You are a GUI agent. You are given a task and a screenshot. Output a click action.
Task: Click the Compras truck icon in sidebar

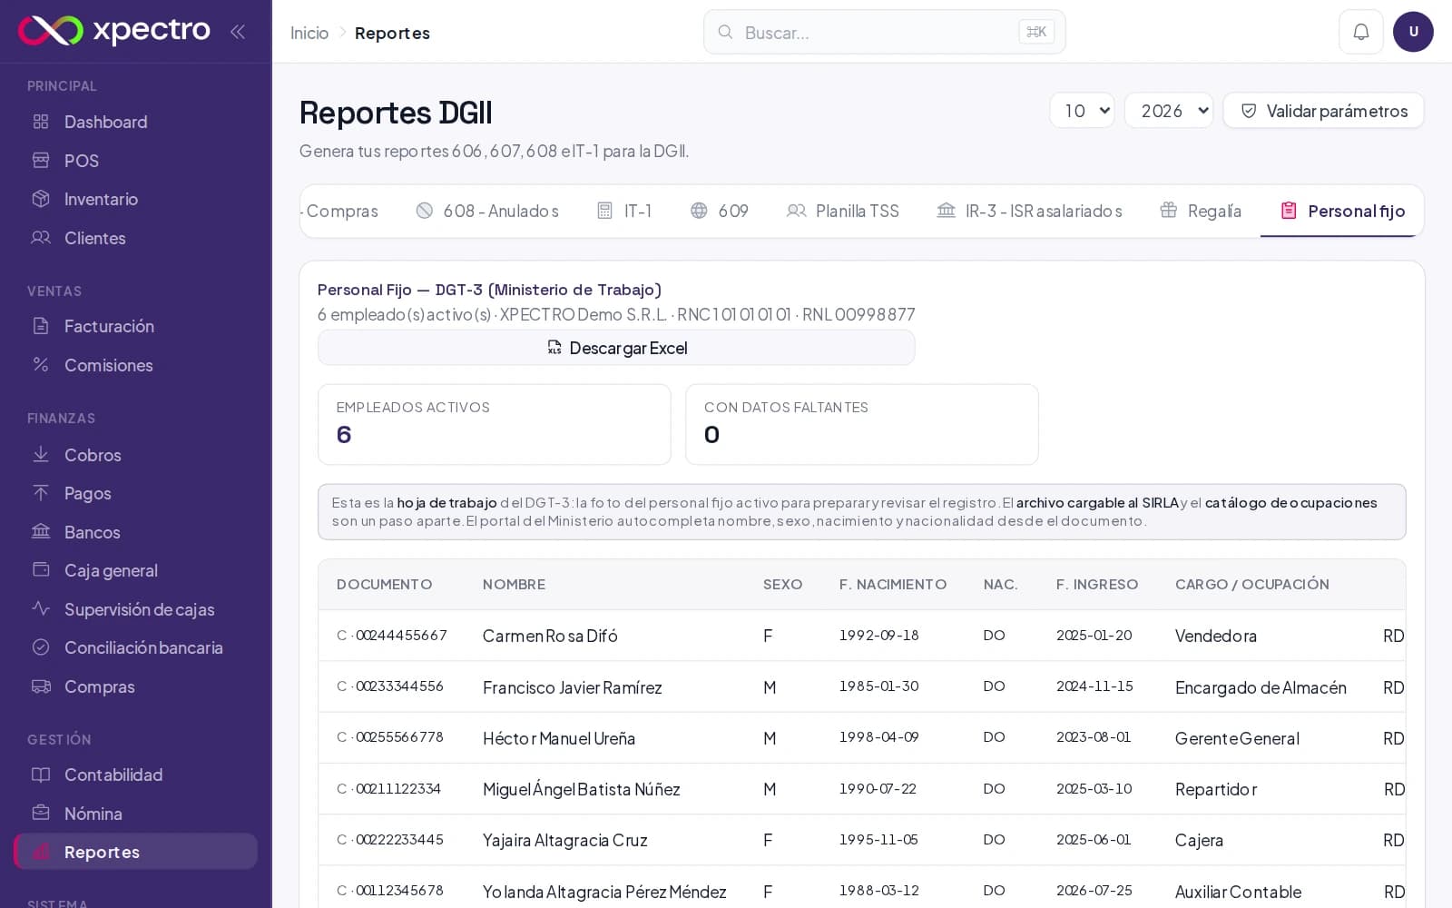coord(41,686)
